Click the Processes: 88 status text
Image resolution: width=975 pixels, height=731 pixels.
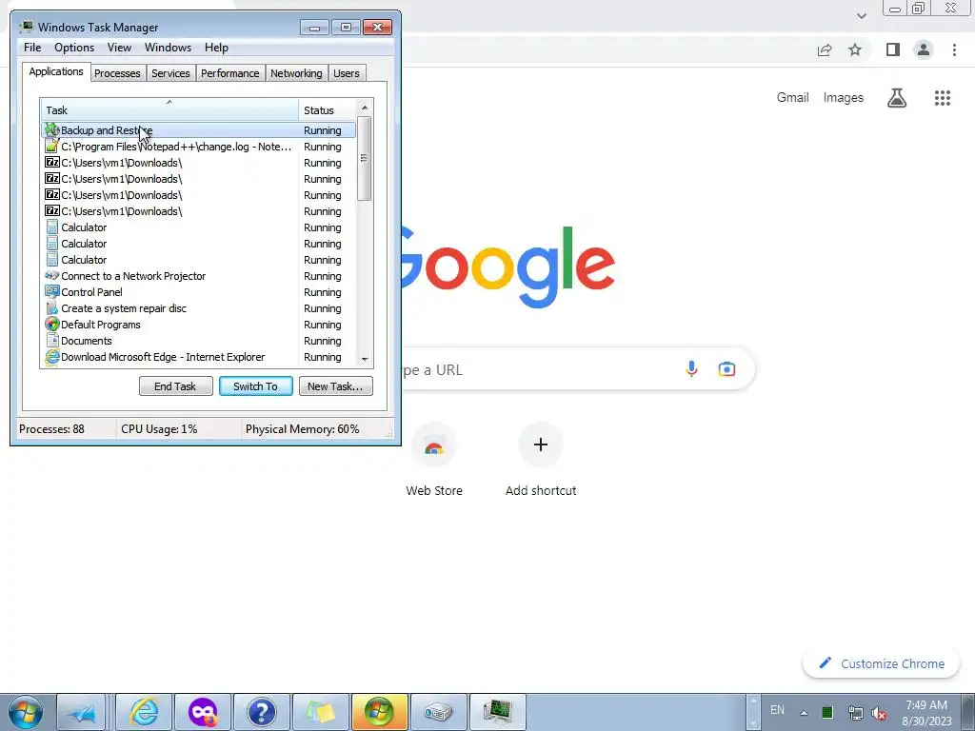[51, 429]
